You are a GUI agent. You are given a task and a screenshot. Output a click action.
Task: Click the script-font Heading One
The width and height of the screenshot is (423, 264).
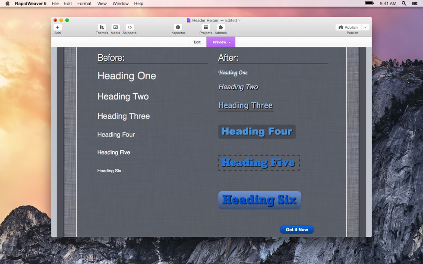(x=233, y=73)
